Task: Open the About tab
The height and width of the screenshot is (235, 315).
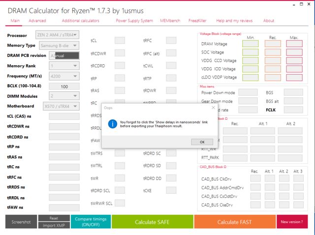Action: click(269, 21)
